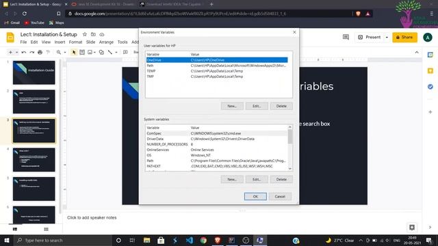This screenshot has height=246, width=438.
Task: Select slide 5 thumbnail
Action: point(34,189)
